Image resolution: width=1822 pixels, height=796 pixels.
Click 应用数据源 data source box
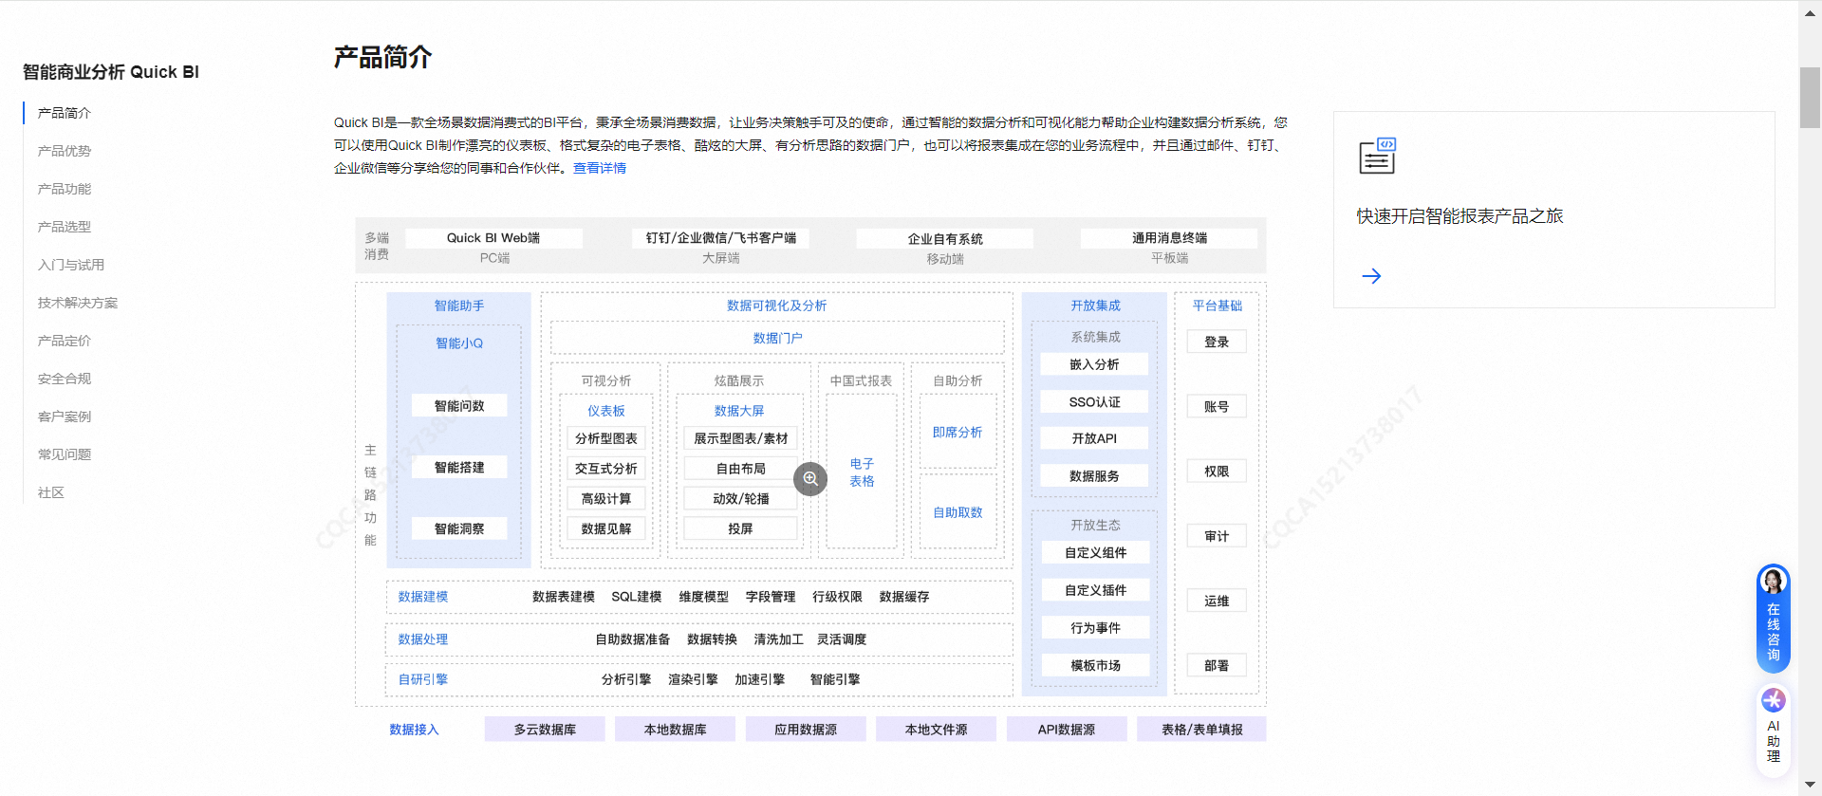(x=806, y=730)
